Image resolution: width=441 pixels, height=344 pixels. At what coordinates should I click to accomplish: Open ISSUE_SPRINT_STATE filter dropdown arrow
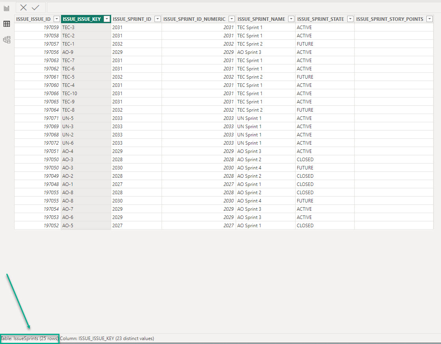pos(350,19)
